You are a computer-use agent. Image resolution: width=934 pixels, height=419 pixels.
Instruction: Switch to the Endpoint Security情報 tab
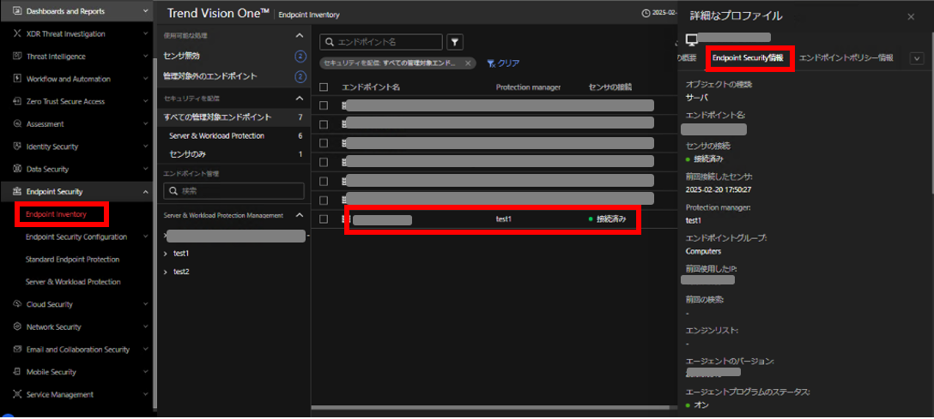coord(747,58)
